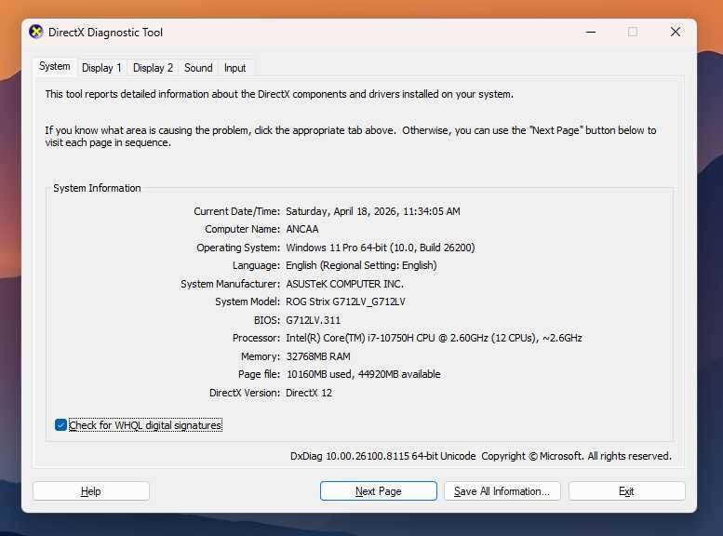Click the DirectX Diagnostic Tool title icon
Image resolution: width=723 pixels, height=536 pixels.
[36, 32]
